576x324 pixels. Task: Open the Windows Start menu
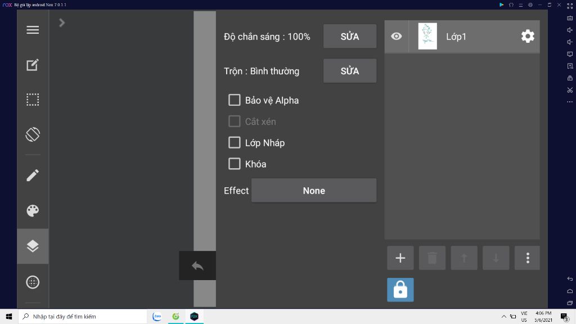tap(9, 316)
